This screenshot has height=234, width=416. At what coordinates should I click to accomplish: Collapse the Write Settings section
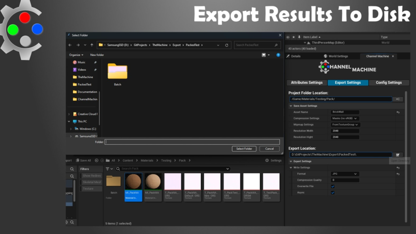[291, 168]
